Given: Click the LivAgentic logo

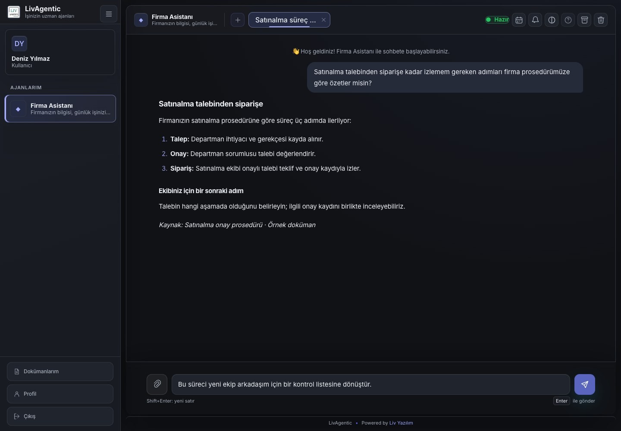Looking at the screenshot, I should click(x=14, y=12).
